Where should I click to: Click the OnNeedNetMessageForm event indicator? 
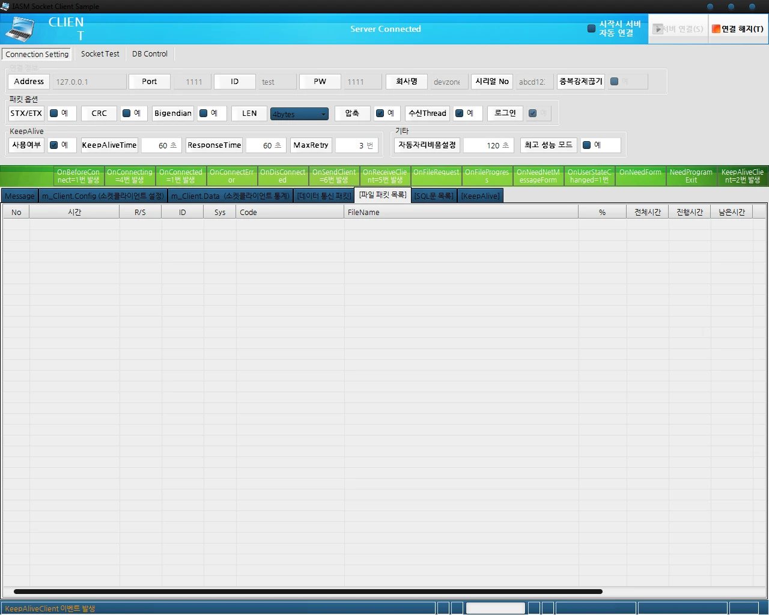(x=538, y=176)
